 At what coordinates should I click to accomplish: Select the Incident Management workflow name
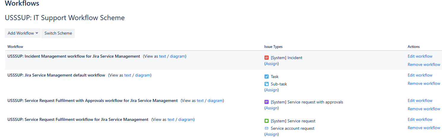[74, 56]
